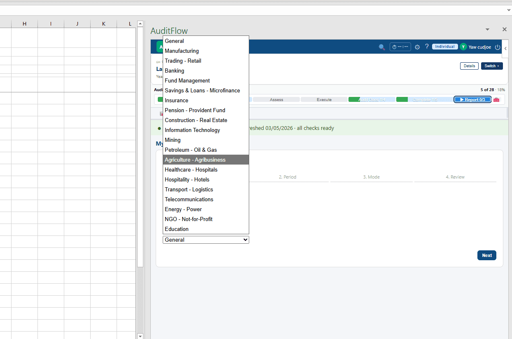Open the Switch dropdown button
Image resolution: width=512 pixels, height=339 pixels.
(492, 66)
